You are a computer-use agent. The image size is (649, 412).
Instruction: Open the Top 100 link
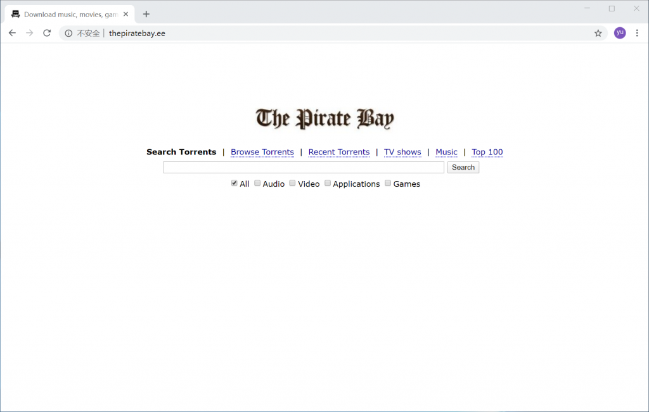(x=487, y=152)
